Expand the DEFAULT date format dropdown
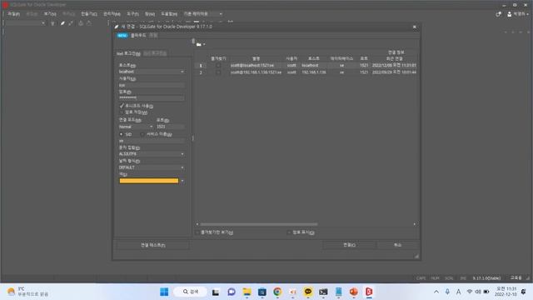Image resolution: width=533 pixels, height=300 pixels. [x=182, y=167]
